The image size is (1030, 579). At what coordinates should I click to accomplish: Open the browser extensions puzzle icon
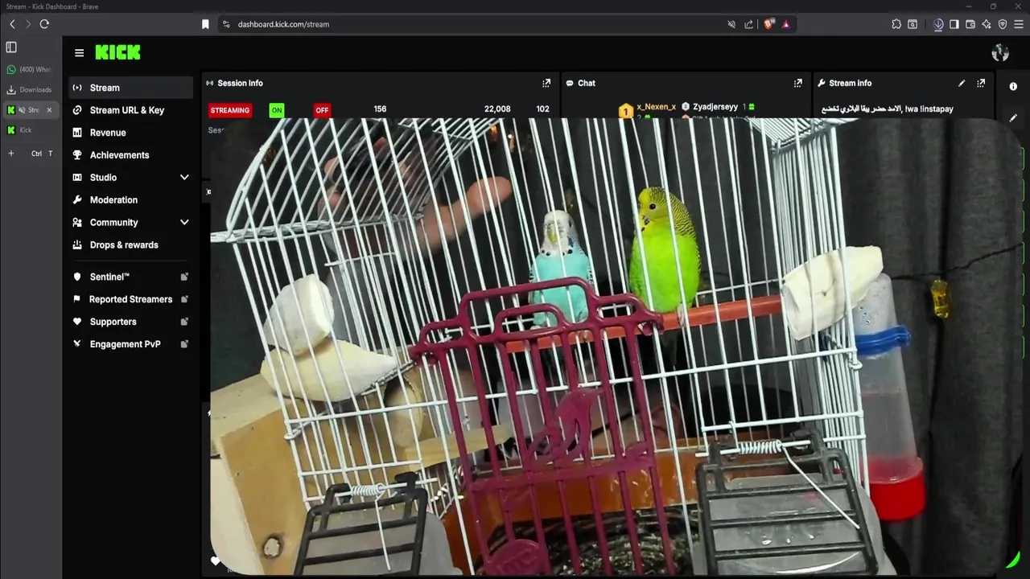tap(896, 24)
